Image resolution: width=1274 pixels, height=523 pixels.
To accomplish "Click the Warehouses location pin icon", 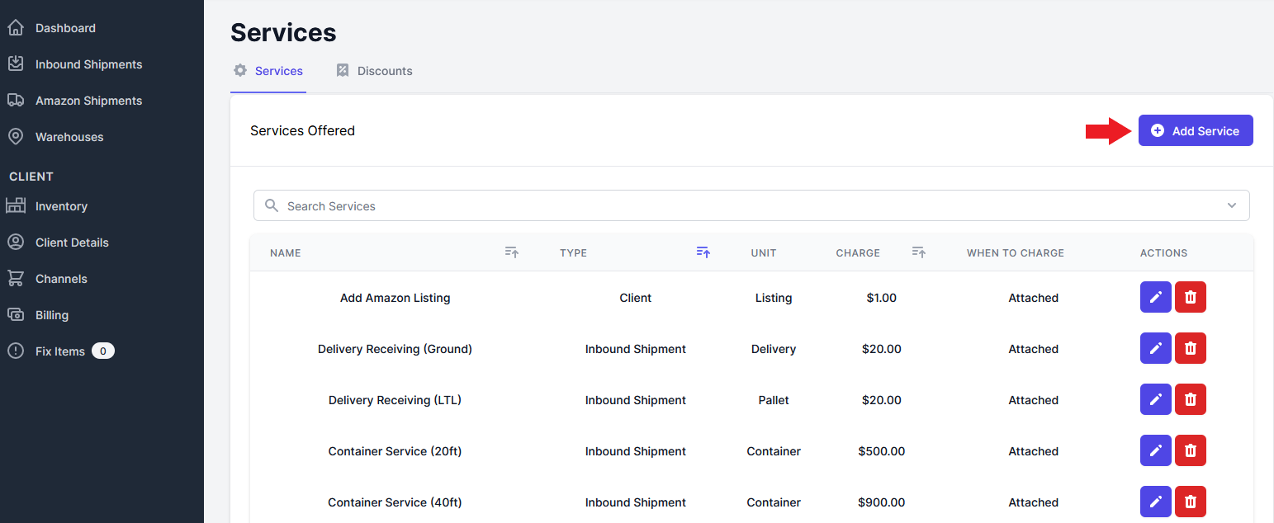I will point(15,137).
